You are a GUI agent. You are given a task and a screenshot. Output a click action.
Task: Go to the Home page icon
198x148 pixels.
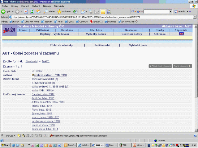(x=38, y=12)
